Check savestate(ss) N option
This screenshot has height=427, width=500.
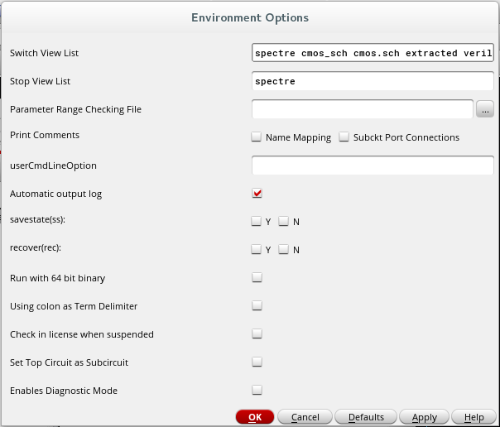[x=283, y=221]
